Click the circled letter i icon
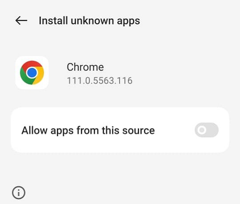Image resolution: width=240 pixels, height=204 pixels. point(19,193)
